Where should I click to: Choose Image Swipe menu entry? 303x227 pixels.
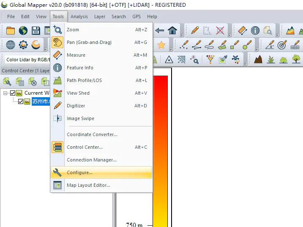101,118
